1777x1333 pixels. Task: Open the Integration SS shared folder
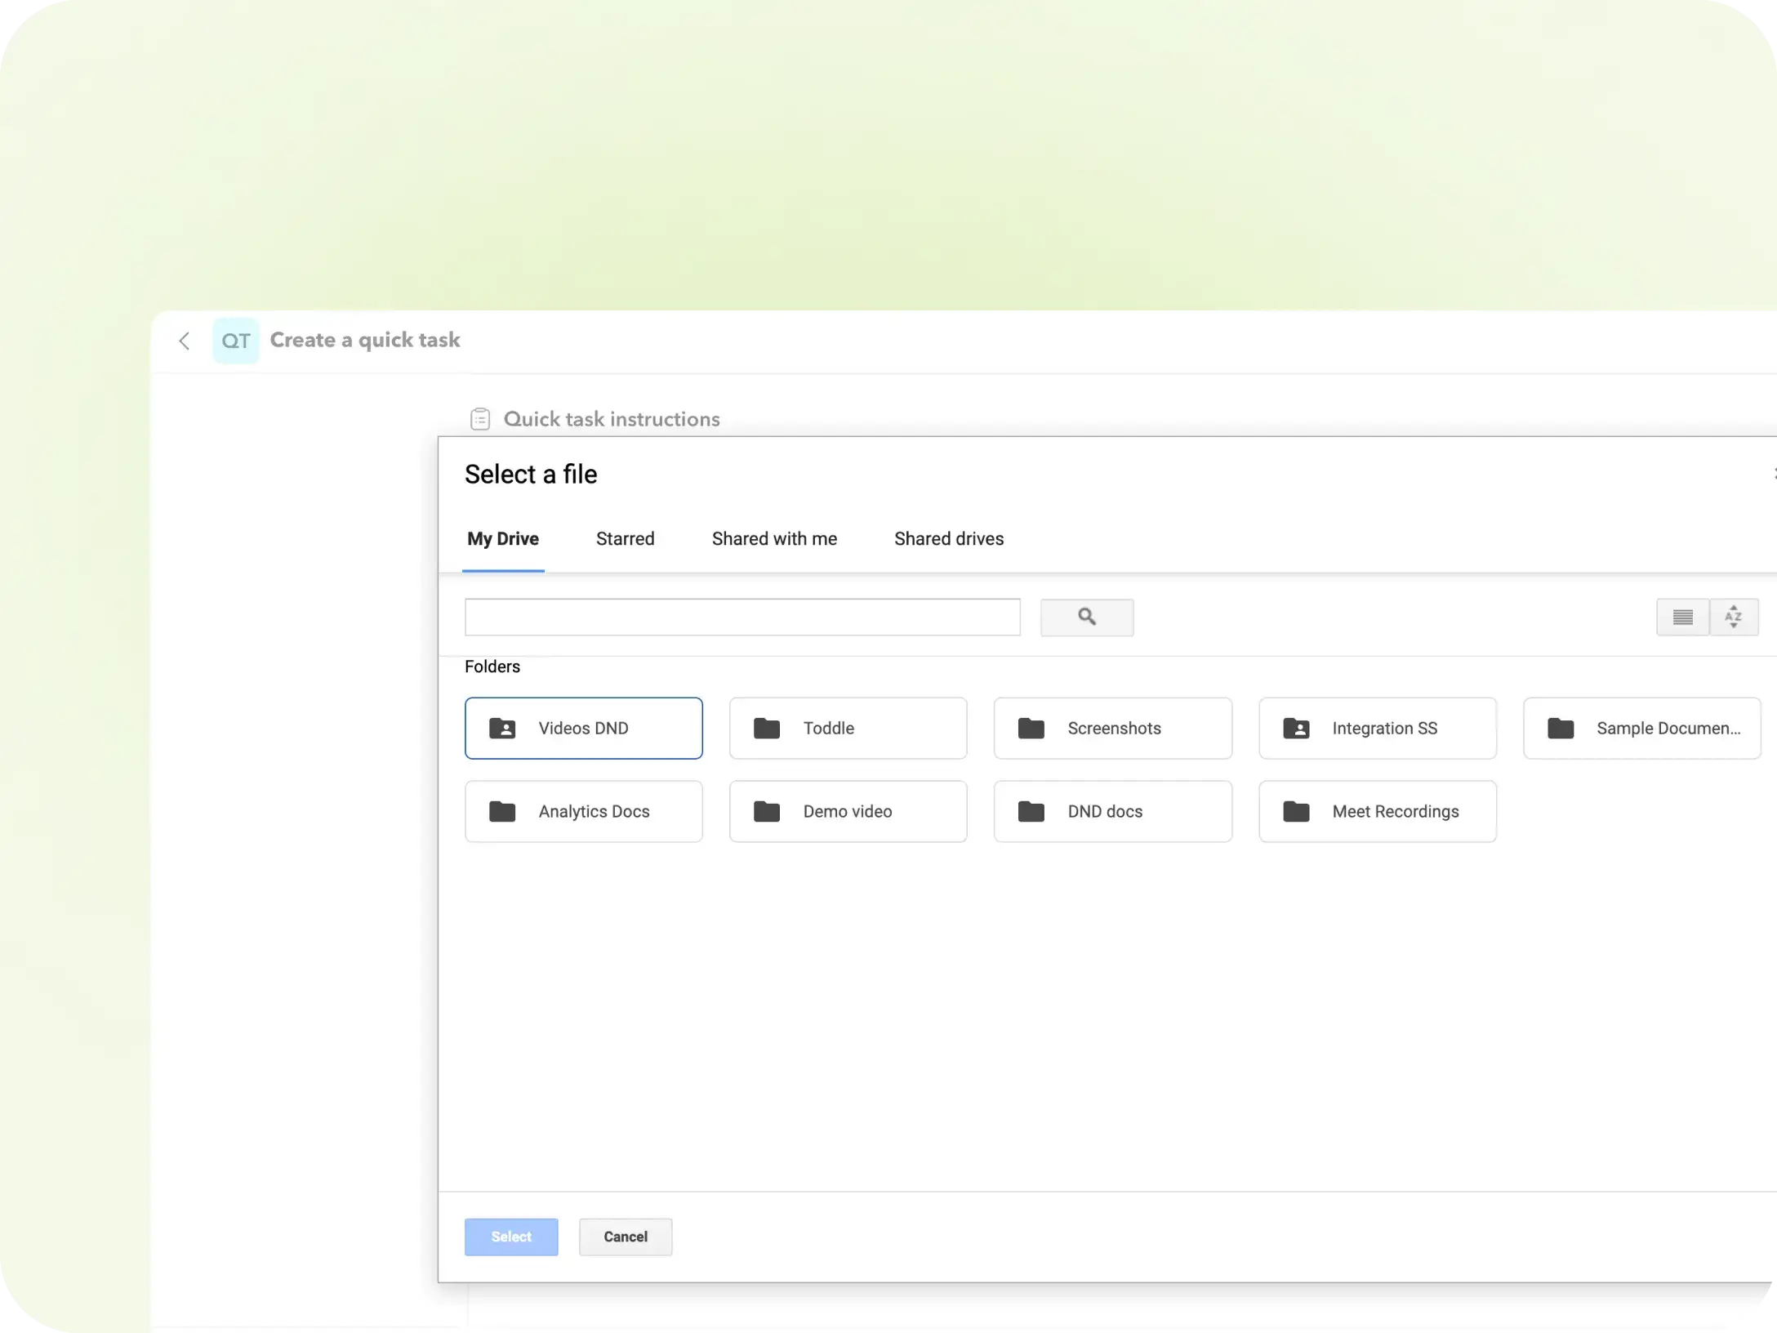(1377, 728)
